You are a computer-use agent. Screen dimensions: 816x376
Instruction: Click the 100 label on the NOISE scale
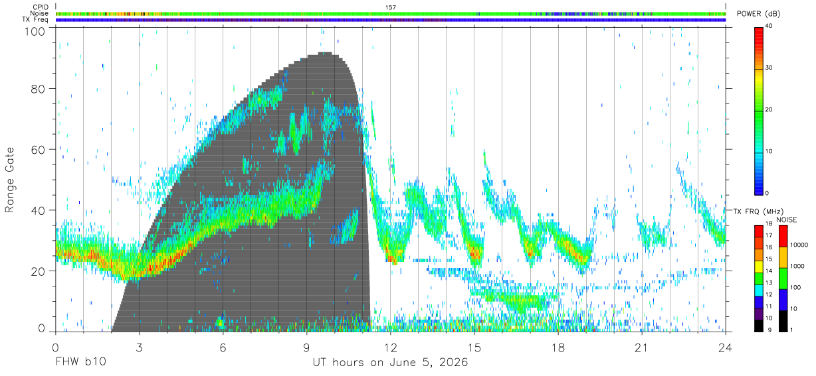click(795, 288)
